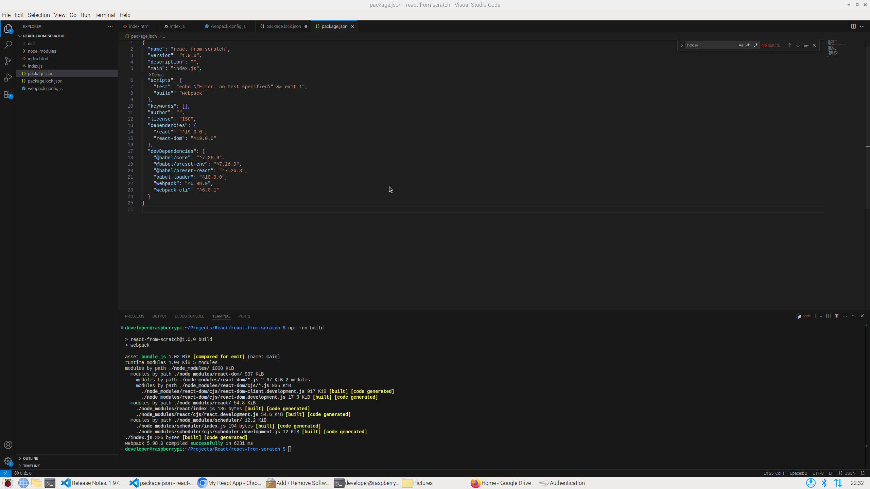Create a new terminal with plus icon
The height and width of the screenshot is (489, 870).
tap(816, 316)
